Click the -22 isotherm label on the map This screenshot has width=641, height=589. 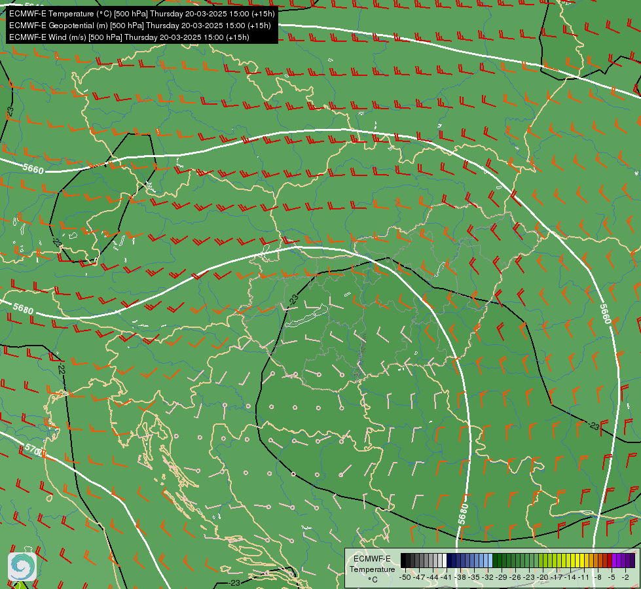point(61,369)
